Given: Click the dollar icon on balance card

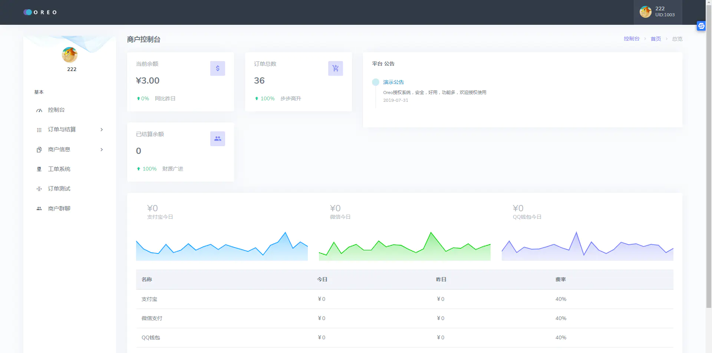Looking at the screenshot, I should pos(218,68).
